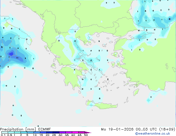Screen dimensions: 176x136
Task: Click the '11' precipitation value on map
Action: point(17,58)
